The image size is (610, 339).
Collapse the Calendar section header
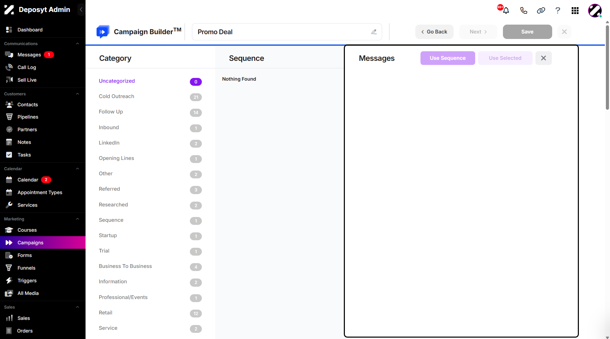[77, 169]
